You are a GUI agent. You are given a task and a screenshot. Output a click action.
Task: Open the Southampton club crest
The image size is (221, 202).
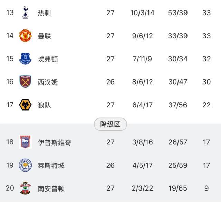(x=25, y=188)
